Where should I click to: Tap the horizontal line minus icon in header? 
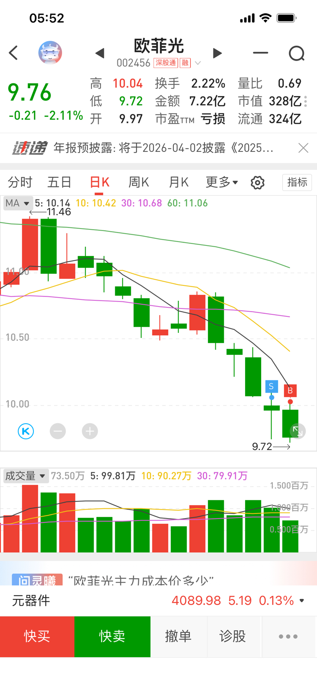[260, 53]
